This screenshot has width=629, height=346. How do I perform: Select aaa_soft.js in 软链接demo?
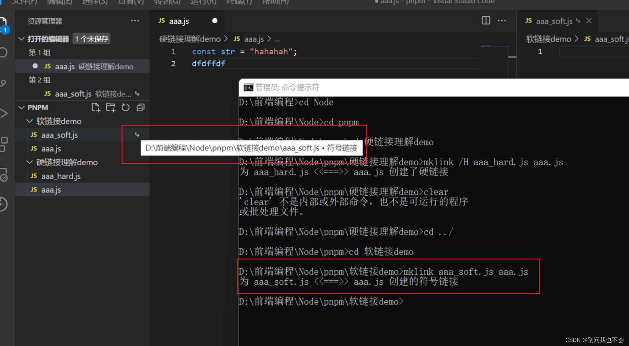tap(59, 135)
